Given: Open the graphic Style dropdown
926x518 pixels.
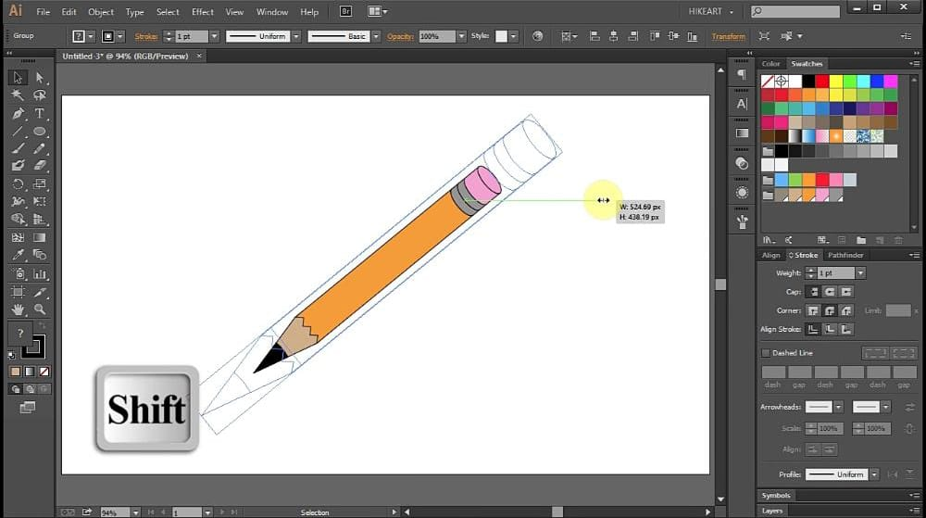Looking at the screenshot, I should click(x=513, y=37).
